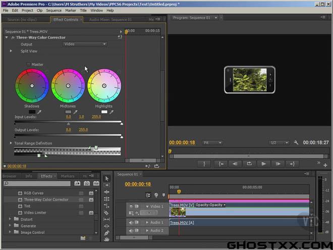Viewport: 333px width, 250px height.
Task: Click Play button in Program Monitor
Action: (x=263, y=164)
